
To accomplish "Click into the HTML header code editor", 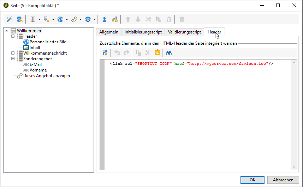I will 198,115.
